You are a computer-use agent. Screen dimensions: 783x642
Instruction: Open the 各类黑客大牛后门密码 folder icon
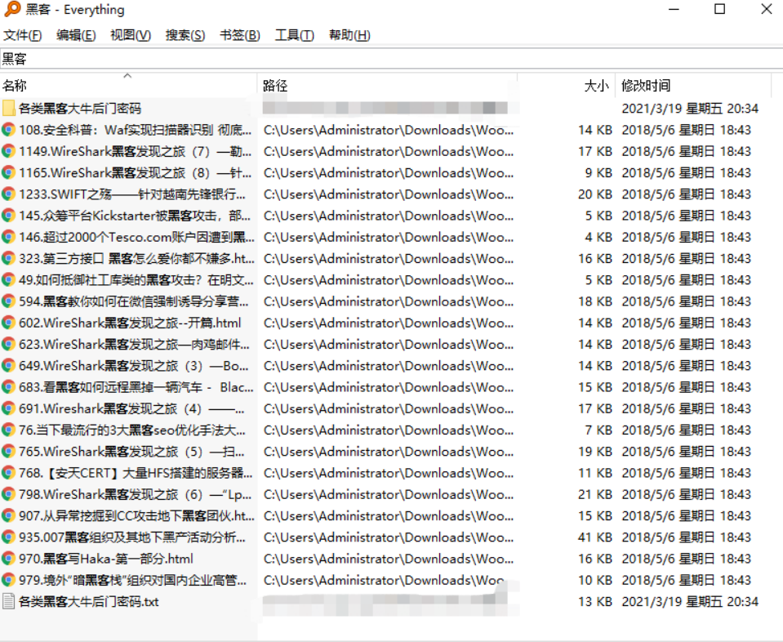click(8, 107)
